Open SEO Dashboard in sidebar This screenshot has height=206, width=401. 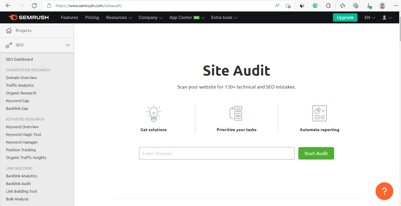(19, 59)
